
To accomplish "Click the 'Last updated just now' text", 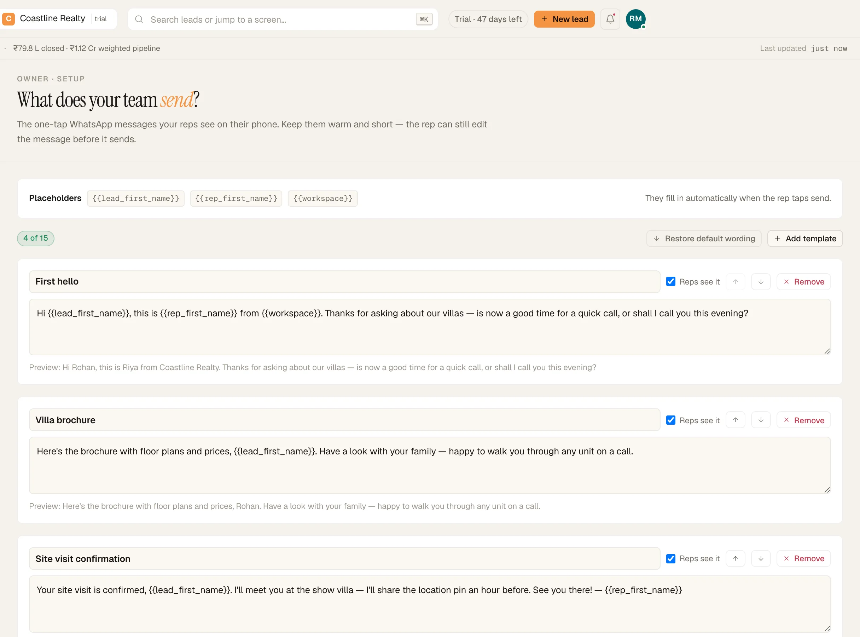I will click(x=803, y=48).
